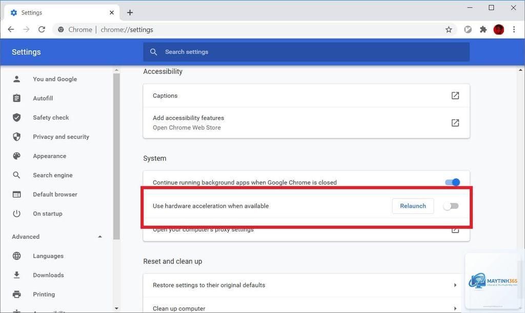Open the Default browser section
525x313 pixels.
55,194
